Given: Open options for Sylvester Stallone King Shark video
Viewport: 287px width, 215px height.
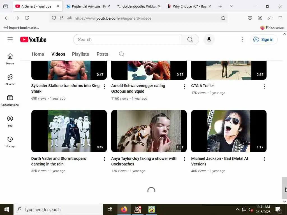Looking at the screenshot, I should coord(105,87).
